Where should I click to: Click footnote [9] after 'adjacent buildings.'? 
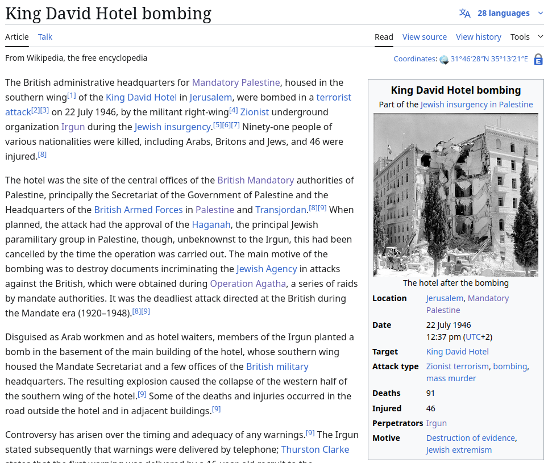pos(217,409)
